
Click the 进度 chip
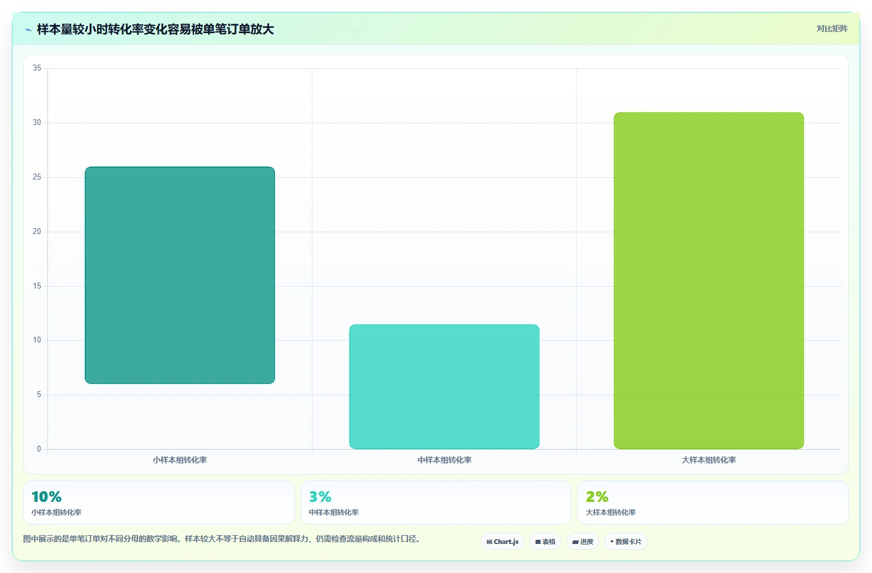pos(583,542)
